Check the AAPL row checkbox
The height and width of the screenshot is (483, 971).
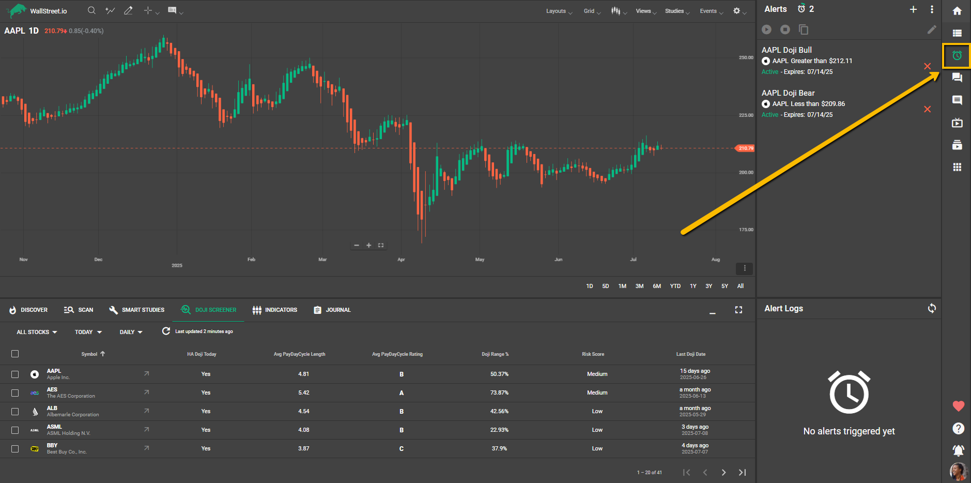click(15, 374)
